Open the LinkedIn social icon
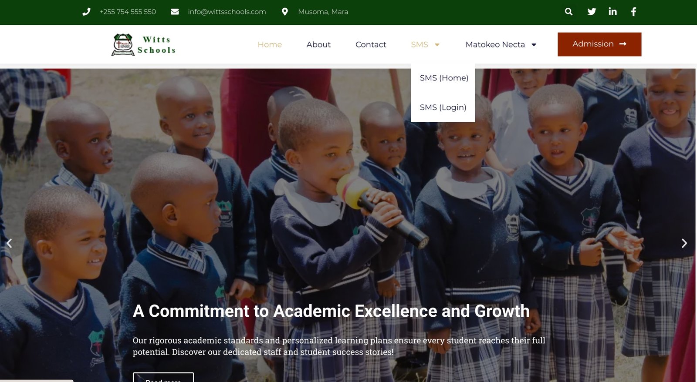Viewport: 697px width, 382px height. [x=612, y=12]
